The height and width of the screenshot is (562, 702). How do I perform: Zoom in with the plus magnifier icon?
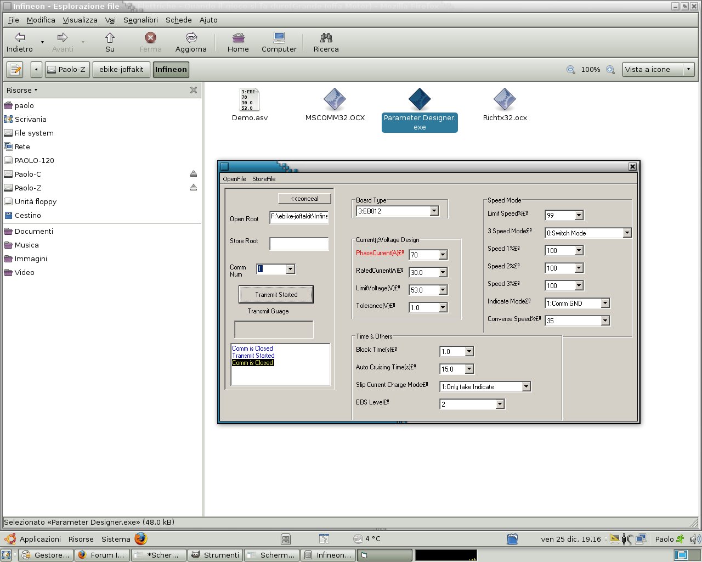point(610,70)
